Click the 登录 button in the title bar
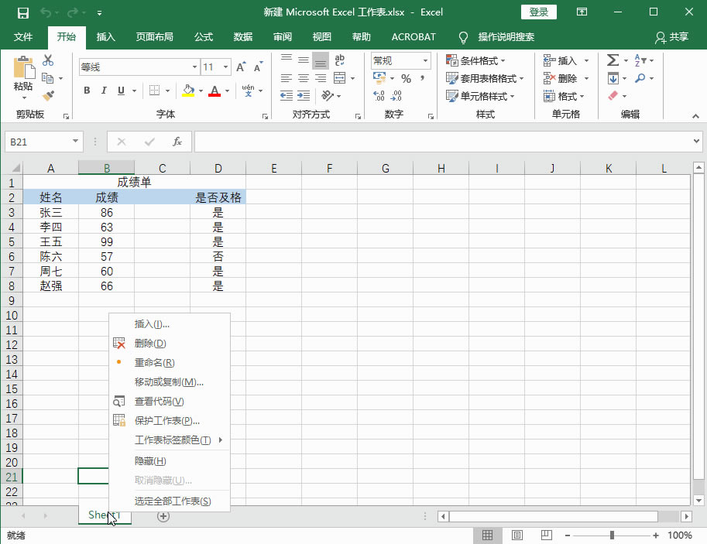Viewport: 707px width, 544px height. tap(538, 12)
